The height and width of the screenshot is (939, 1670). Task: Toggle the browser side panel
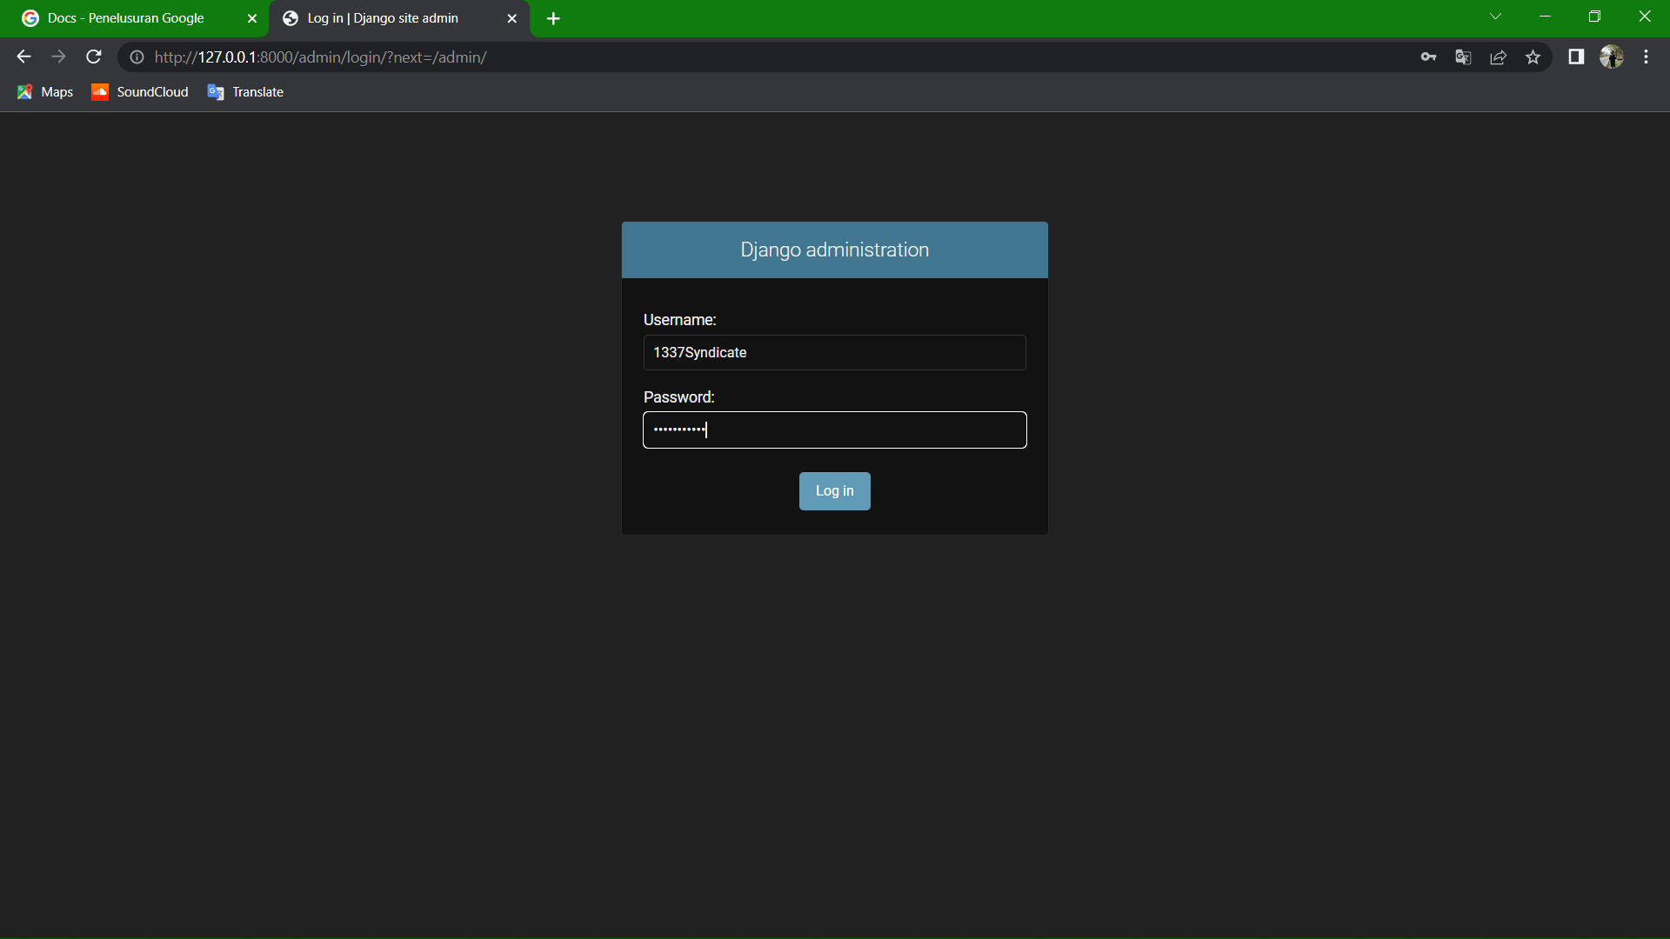1576,57
